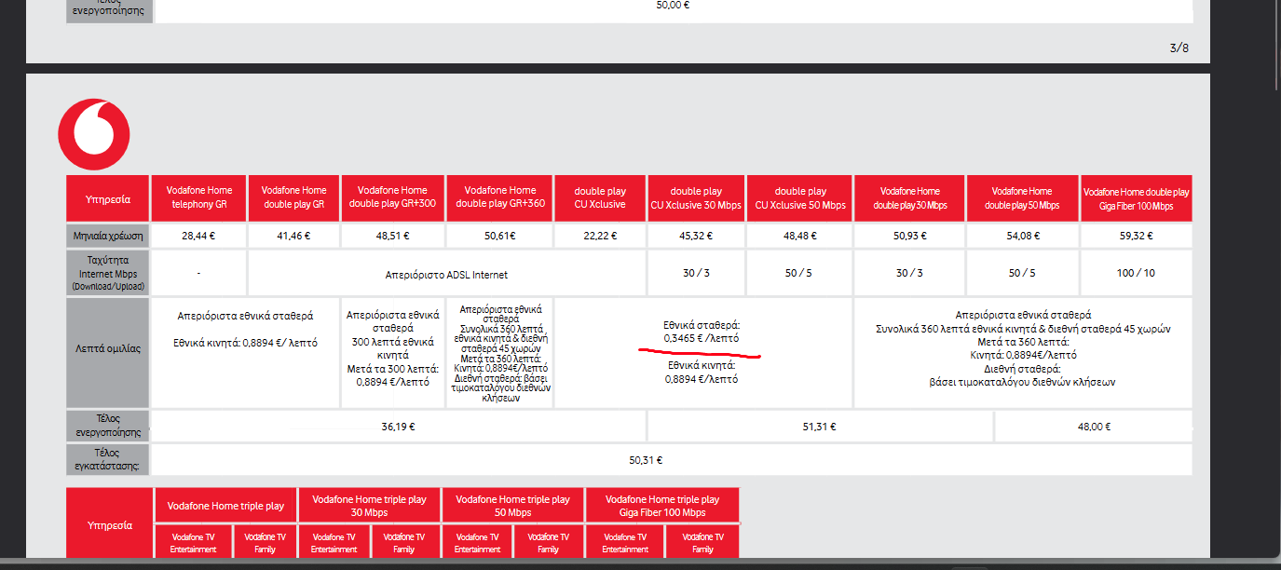Image resolution: width=1281 pixels, height=570 pixels.
Task: Select the 41,46 € monthly charge cell
Action: [293, 236]
